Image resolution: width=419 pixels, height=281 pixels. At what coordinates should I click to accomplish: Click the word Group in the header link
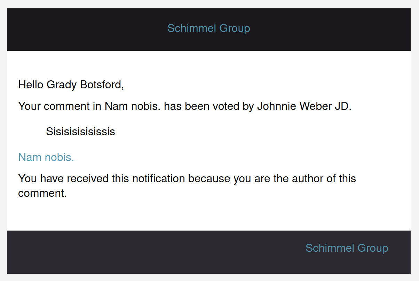[235, 28]
